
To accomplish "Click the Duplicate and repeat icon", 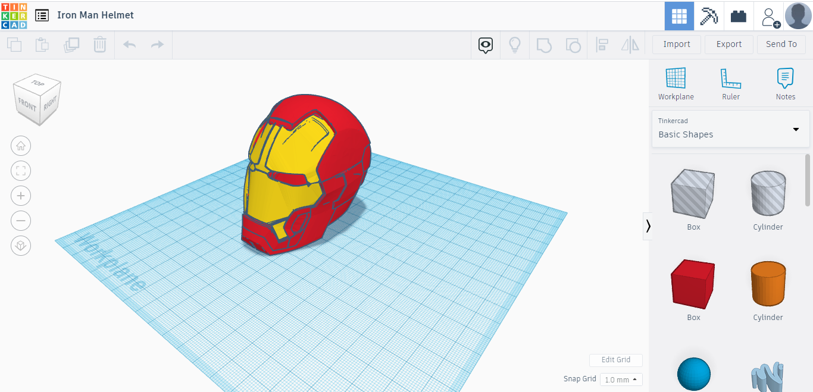I will pos(71,45).
